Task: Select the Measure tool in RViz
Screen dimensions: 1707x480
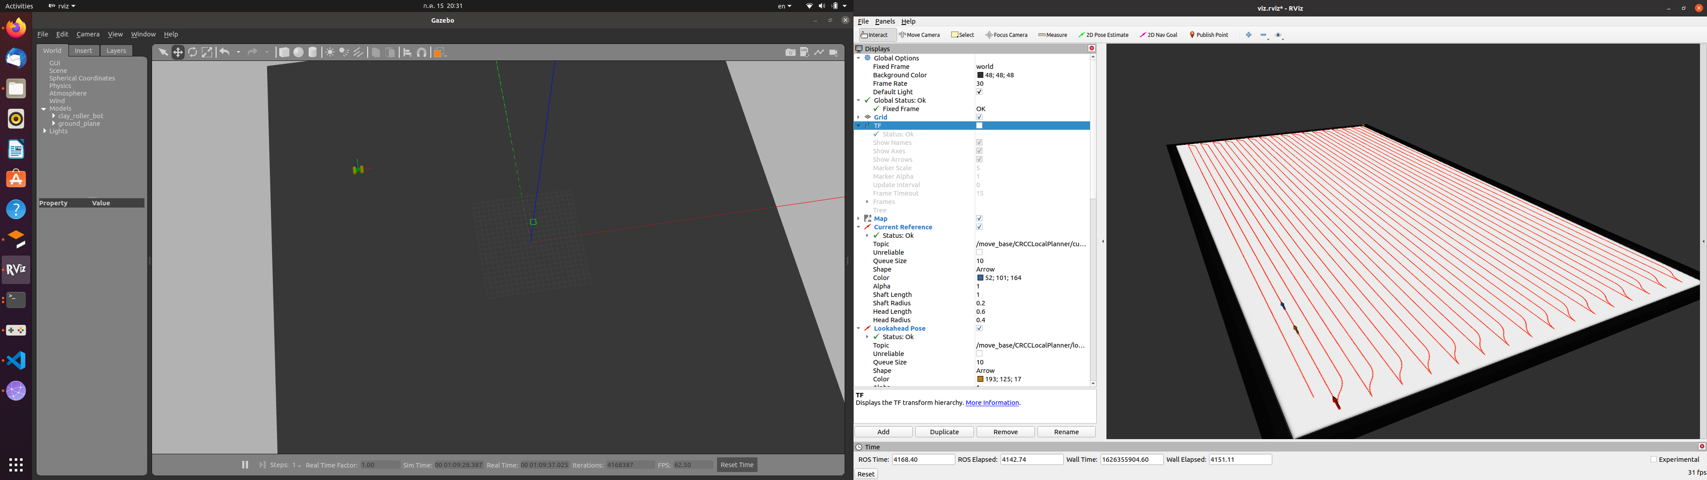Action: [x=1052, y=35]
